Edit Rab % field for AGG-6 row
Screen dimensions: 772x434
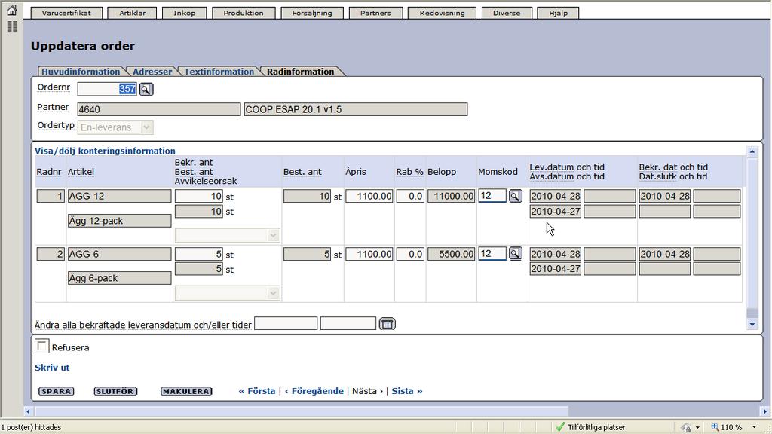(x=410, y=254)
